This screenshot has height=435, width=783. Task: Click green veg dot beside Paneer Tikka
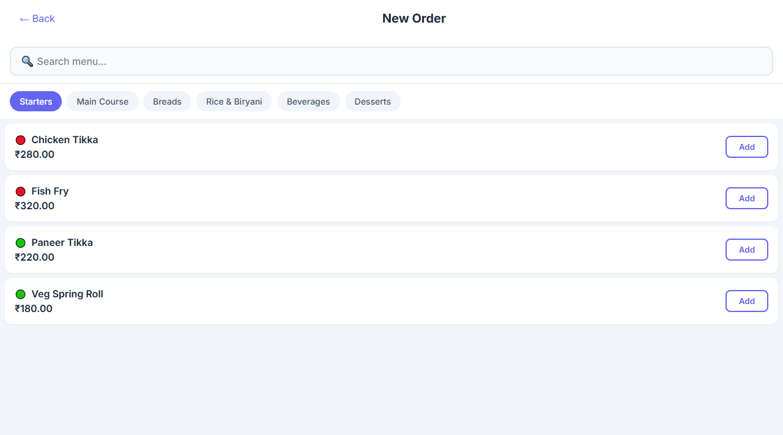[20, 243]
